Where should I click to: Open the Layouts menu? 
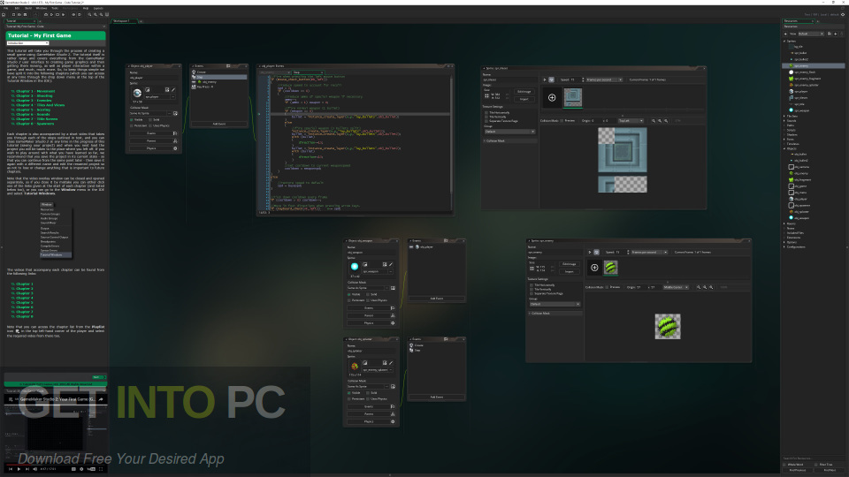click(98, 8)
